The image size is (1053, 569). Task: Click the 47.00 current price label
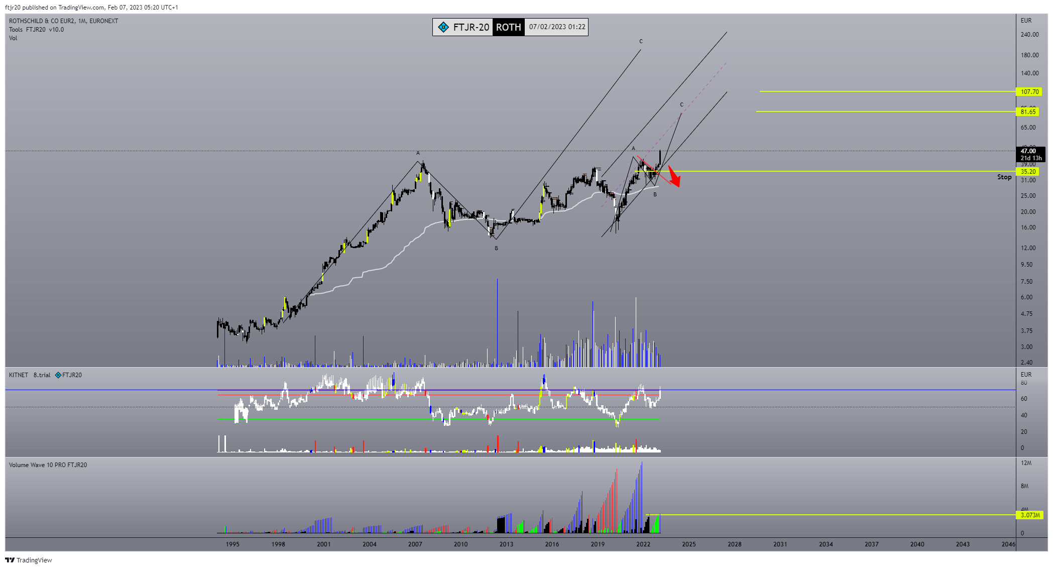pyautogui.click(x=1028, y=151)
